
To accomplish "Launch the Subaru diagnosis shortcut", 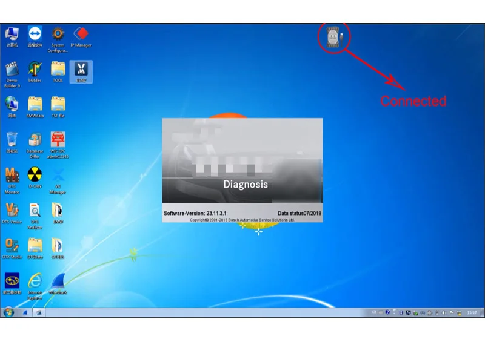I will coord(12,283).
